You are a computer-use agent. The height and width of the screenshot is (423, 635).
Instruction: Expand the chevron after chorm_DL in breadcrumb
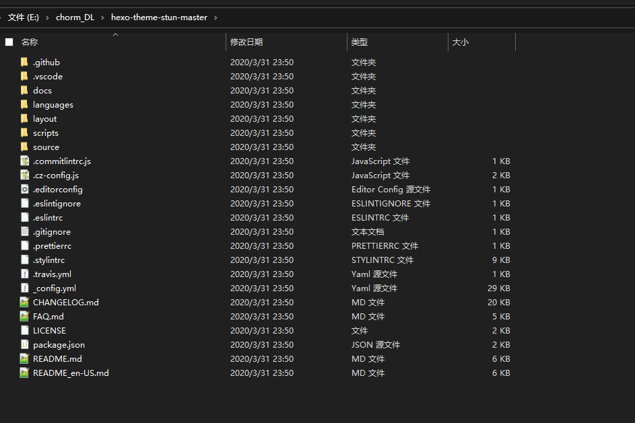tap(102, 17)
